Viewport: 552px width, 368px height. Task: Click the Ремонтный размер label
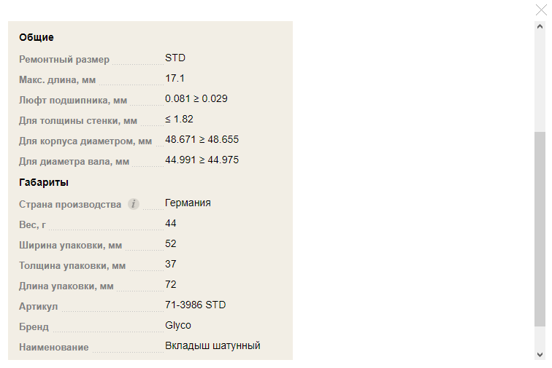(64, 60)
